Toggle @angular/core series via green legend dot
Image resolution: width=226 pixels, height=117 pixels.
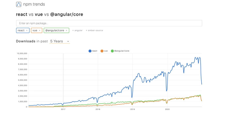tap(112, 51)
